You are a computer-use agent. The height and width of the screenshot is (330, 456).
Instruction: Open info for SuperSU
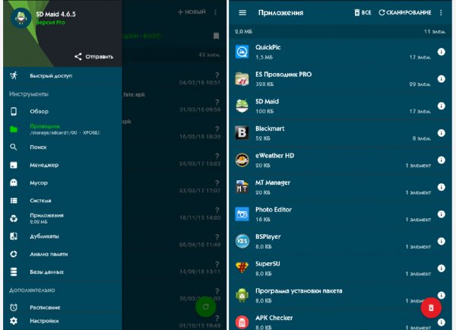(441, 268)
